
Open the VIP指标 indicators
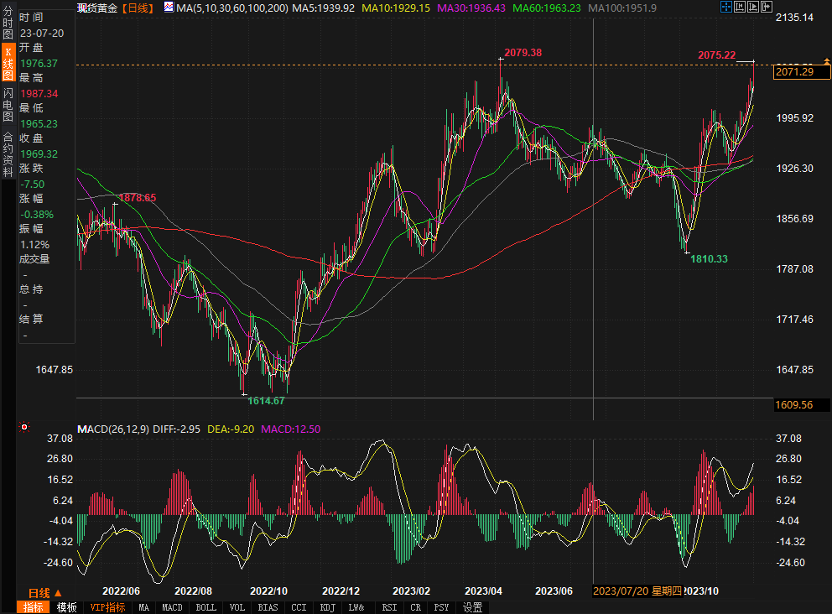click(107, 607)
